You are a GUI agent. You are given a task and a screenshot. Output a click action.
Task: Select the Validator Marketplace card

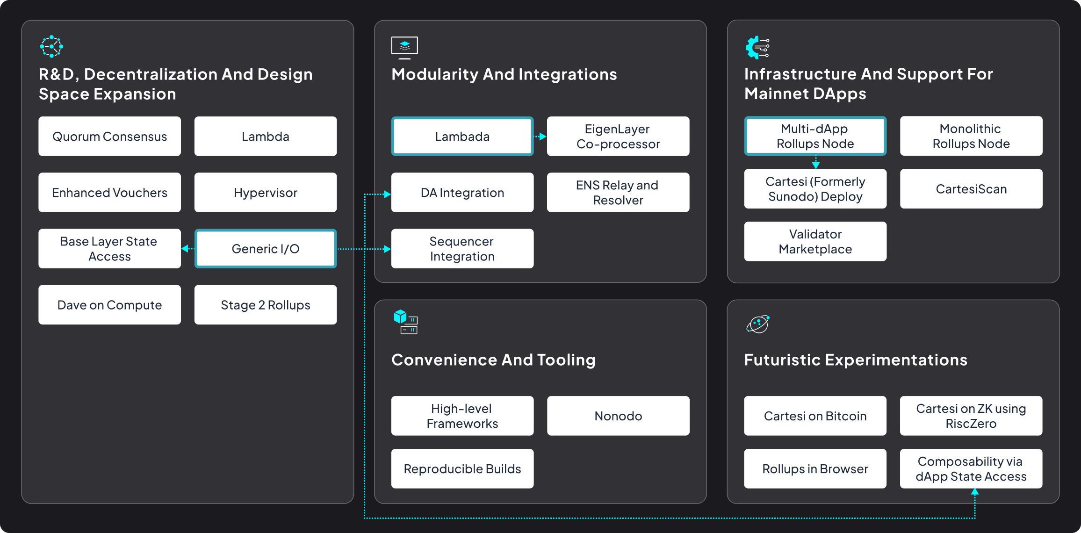[x=815, y=241]
